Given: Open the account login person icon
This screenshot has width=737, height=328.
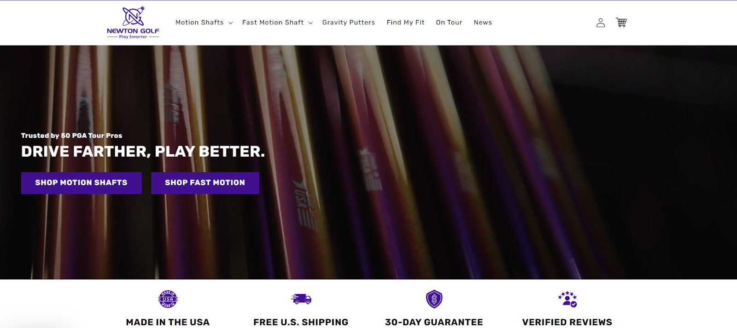Looking at the screenshot, I should (601, 23).
